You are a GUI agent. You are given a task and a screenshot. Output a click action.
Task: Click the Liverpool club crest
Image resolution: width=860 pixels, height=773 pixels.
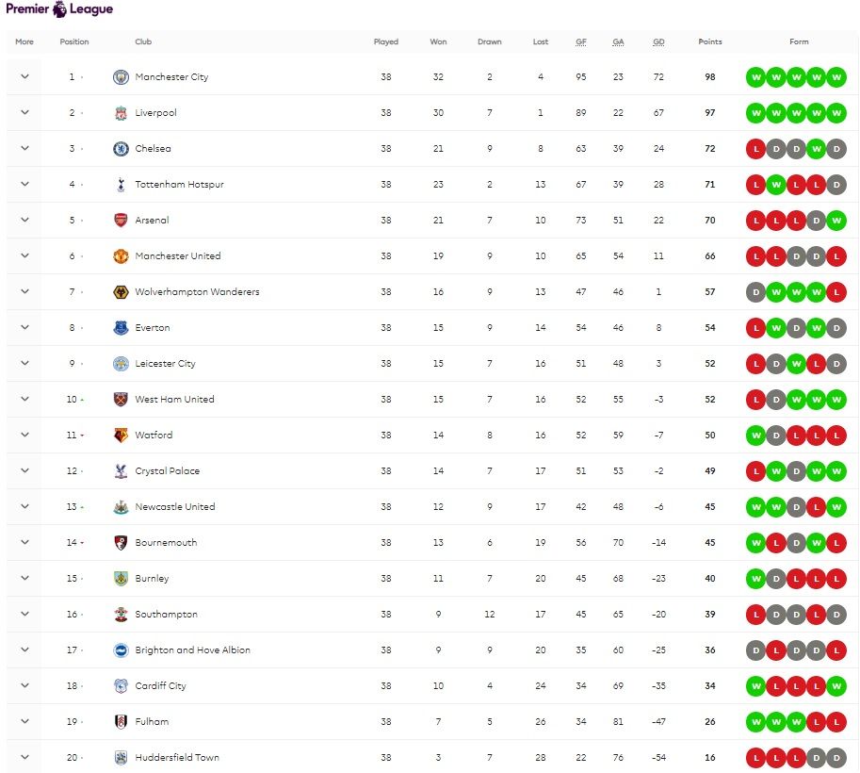pos(121,113)
